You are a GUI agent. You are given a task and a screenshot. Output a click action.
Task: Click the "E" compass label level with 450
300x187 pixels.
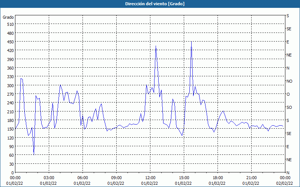(x=288, y=42)
